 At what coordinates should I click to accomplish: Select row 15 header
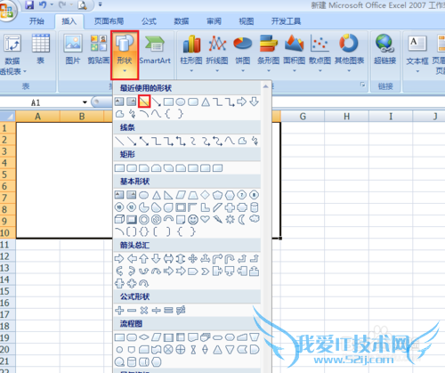(8, 291)
